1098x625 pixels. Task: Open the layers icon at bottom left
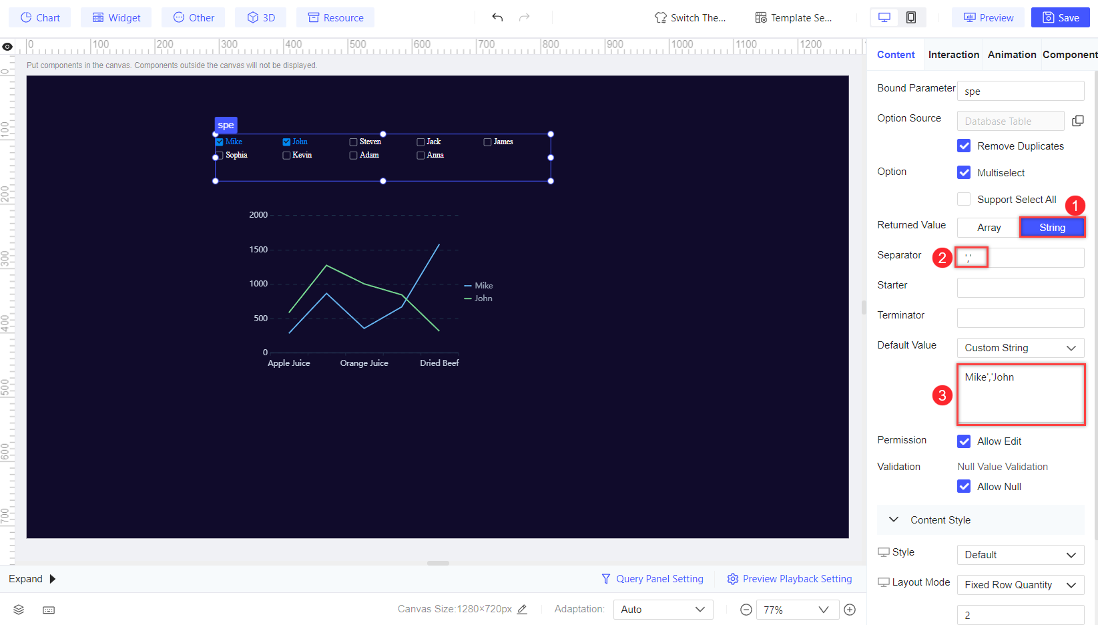click(x=19, y=610)
